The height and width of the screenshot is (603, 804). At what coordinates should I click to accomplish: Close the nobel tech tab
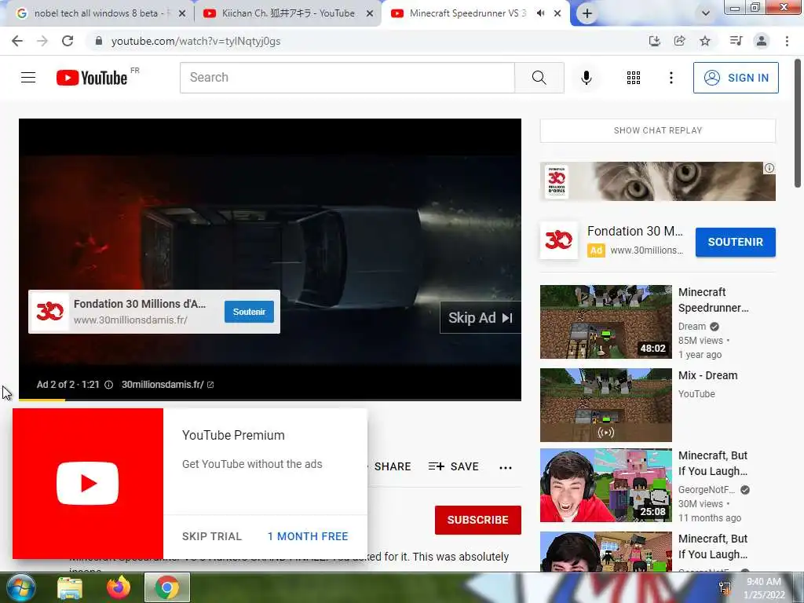coord(182,14)
